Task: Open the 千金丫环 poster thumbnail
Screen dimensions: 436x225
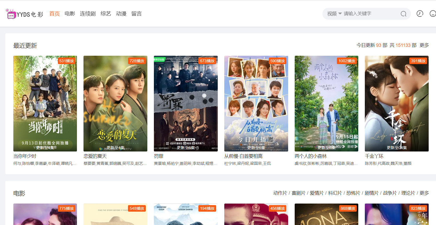Action: (x=397, y=104)
